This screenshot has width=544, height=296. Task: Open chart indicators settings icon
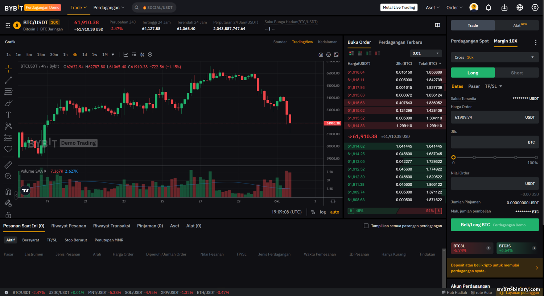click(134, 55)
